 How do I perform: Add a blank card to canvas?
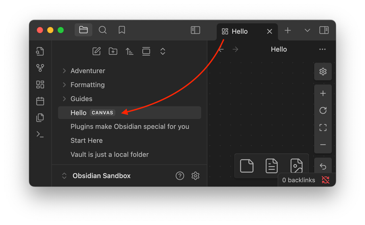tap(247, 166)
